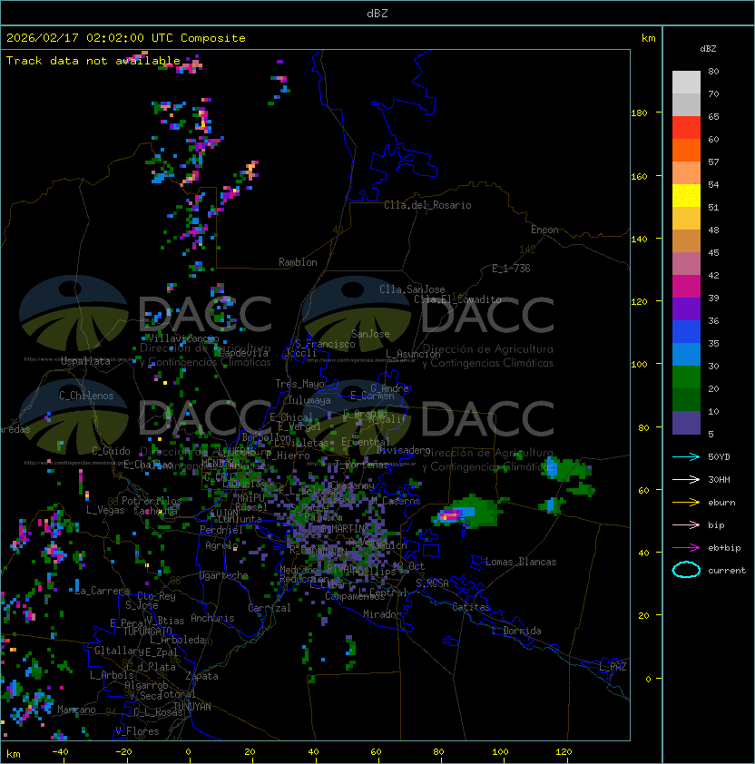Click the C_Guido map label

pos(111,451)
